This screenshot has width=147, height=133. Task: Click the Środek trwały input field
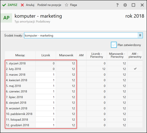click(81, 35)
